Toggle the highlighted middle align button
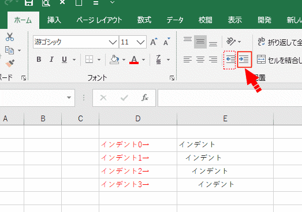This screenshot has width=302, height=212. pyautogui.click(x=200, y=42)
